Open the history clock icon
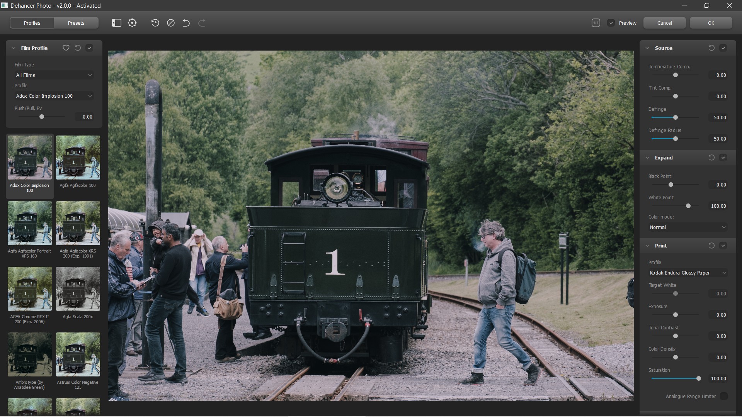 tap(155, 23)
